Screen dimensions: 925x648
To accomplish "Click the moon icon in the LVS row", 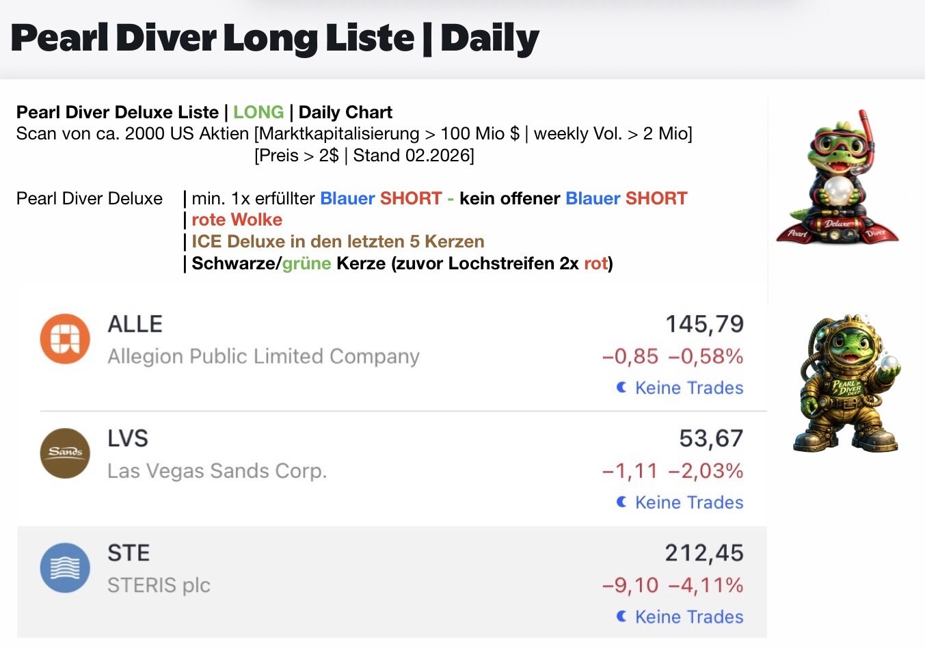I will click(x=621, y=502).
